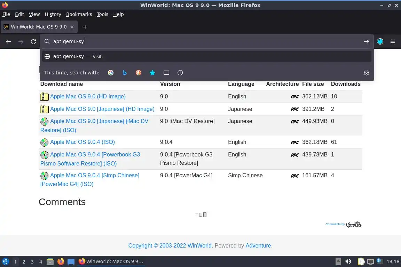Click the Simp.Chinese language cell
This screenshot has height=267, width=401.
tap(245, 176)
